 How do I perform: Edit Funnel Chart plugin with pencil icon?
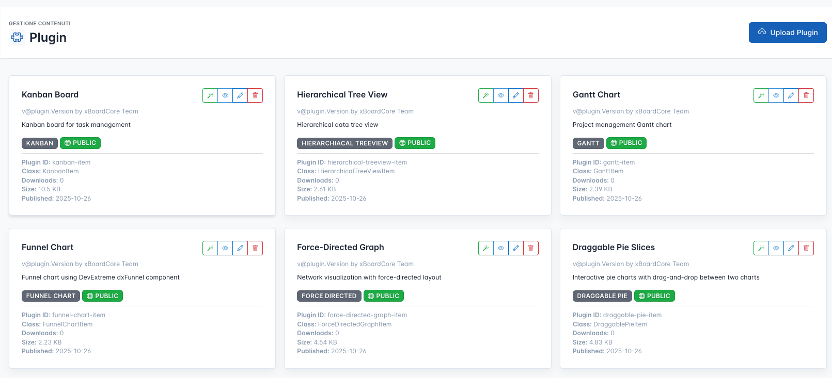[x=240, y=248]
